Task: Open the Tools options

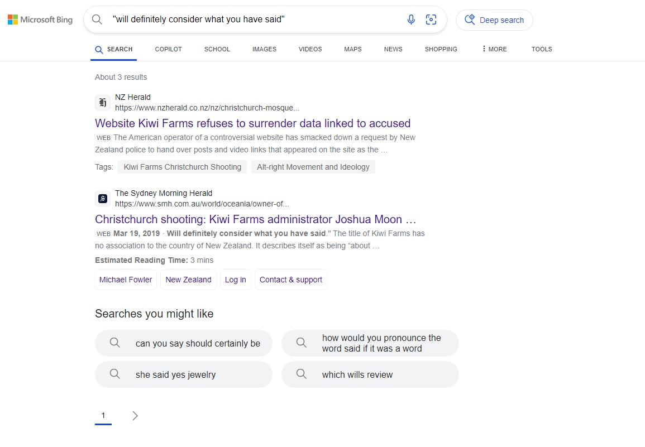Action: 542,49
